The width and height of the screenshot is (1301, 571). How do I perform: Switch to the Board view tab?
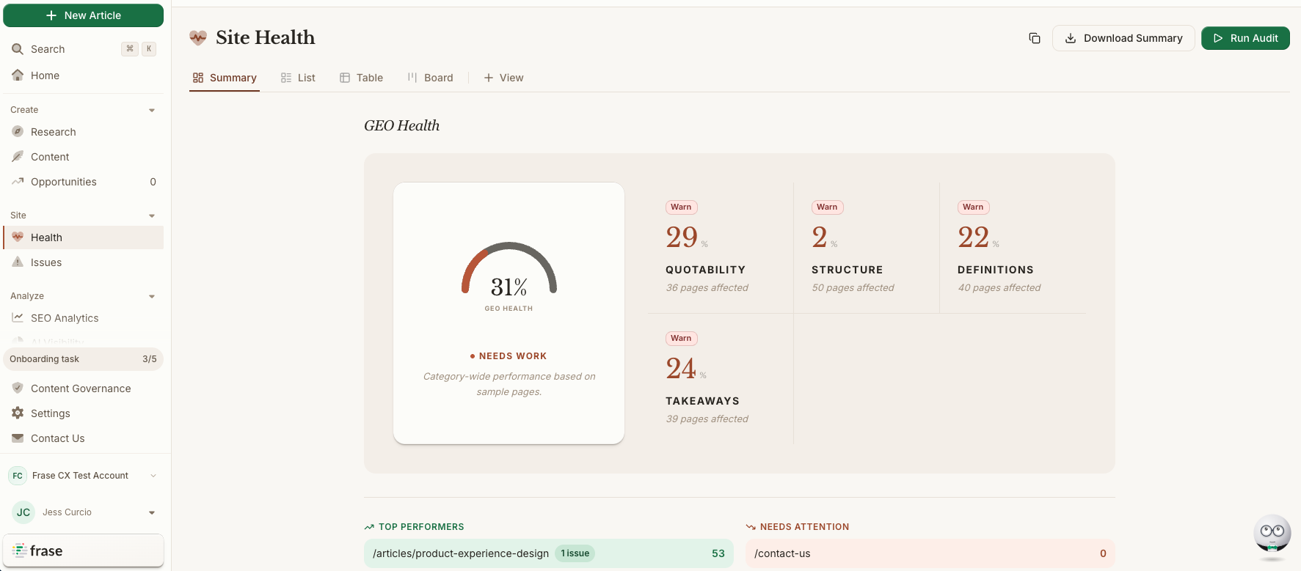(x=431, y=78)
